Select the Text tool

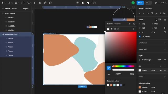34,3
